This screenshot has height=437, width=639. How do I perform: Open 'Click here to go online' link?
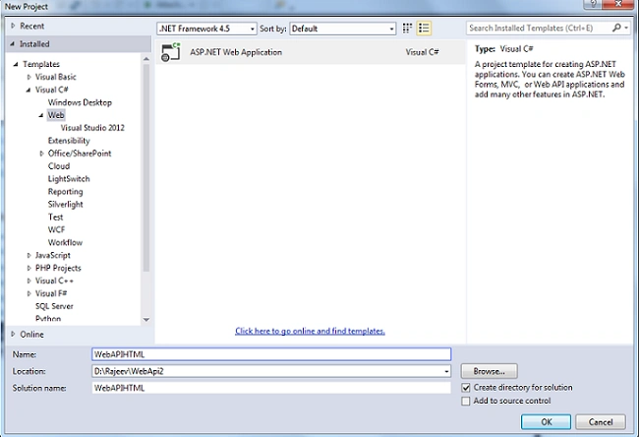(x=310, y=331)
